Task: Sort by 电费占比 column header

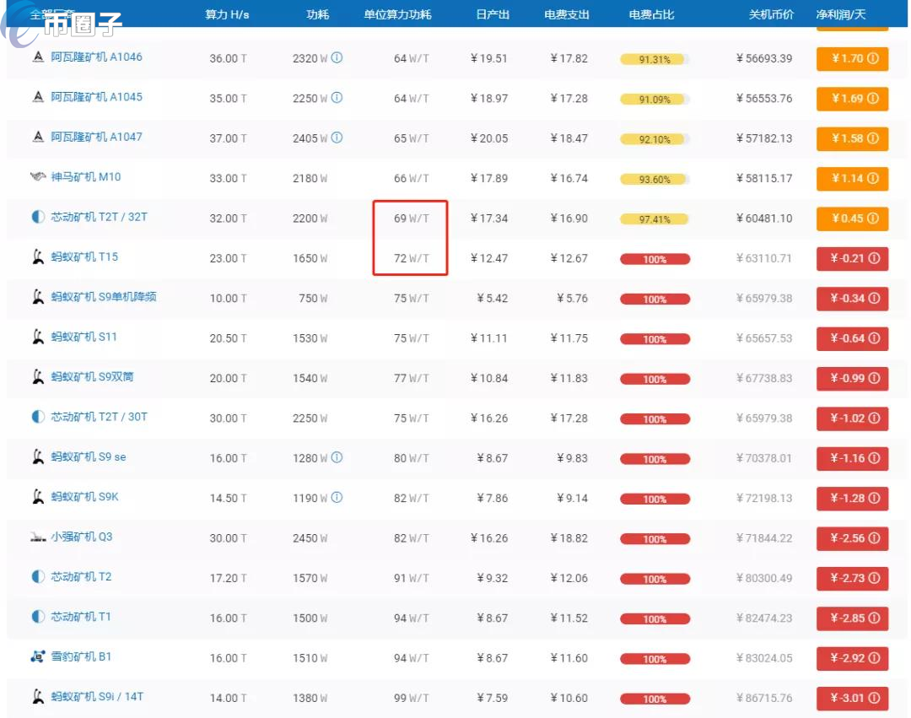Action: pos(651,14)
